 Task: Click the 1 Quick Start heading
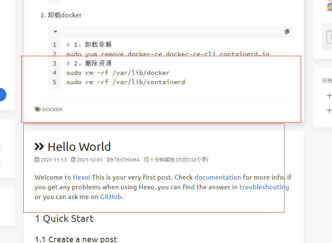(x=64, y=218)
